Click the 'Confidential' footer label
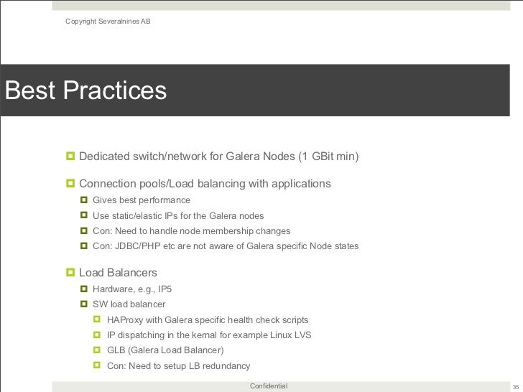The width and height of the screenshot is (523, 392). [269, 386]
